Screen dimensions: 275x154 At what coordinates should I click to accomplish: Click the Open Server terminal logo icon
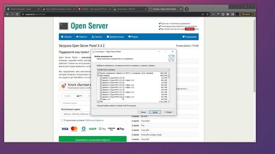[64, 26]
